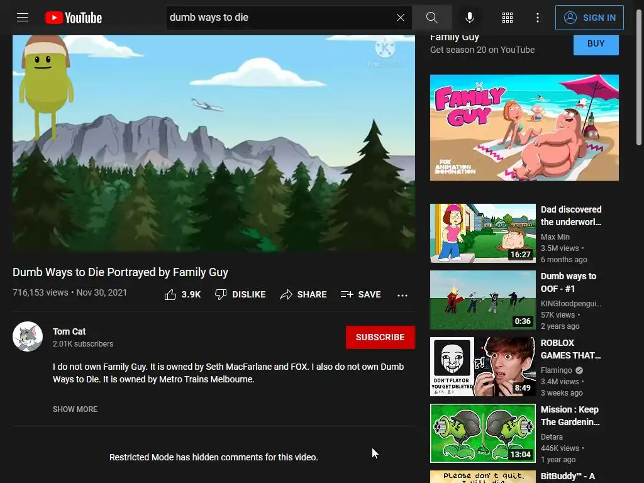Click the BUY button for Family Guy
644x483 pixels.
(x=596, y=43)
